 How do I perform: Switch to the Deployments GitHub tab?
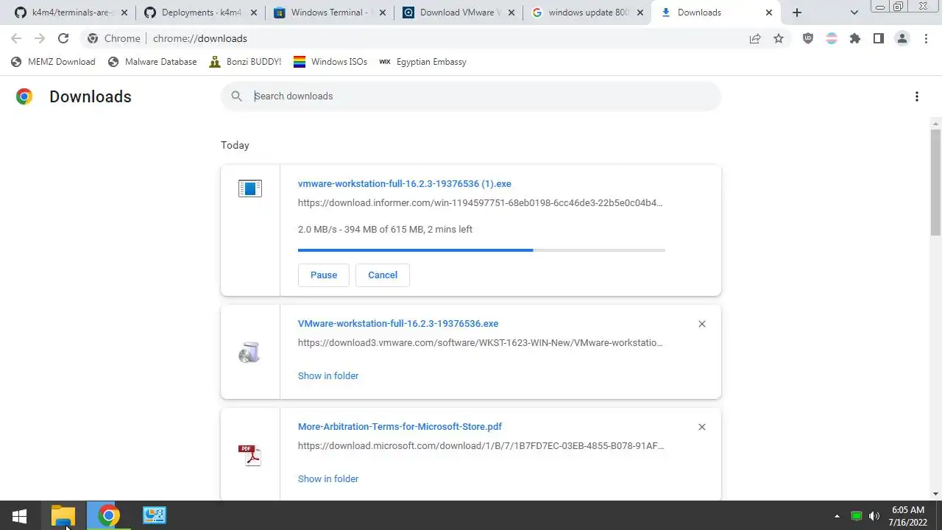(x=200, y=13)
